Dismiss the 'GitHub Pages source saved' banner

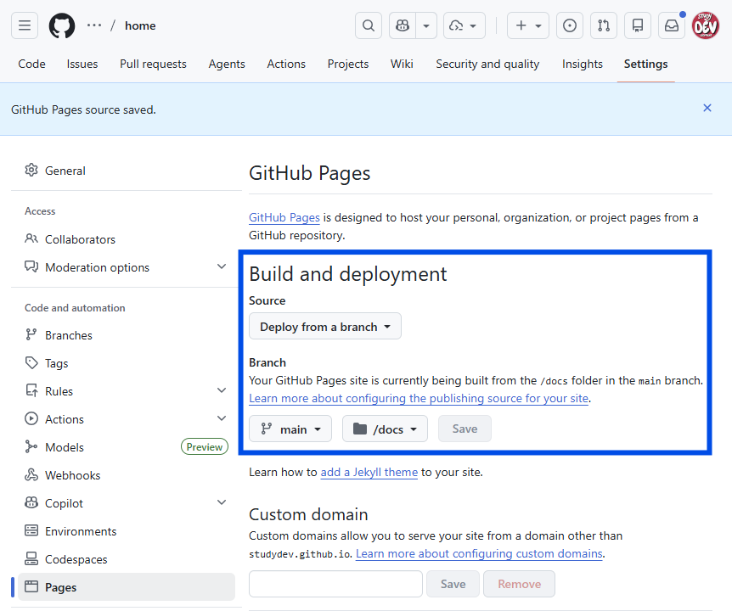click(707, 109)
